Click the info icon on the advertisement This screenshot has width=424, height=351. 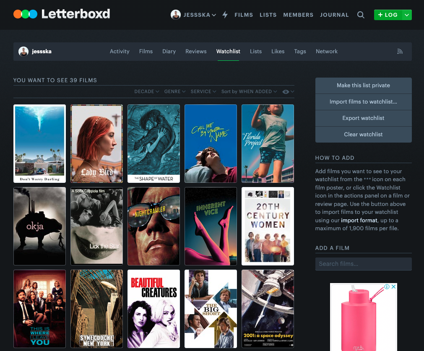[x=388, y=286]
